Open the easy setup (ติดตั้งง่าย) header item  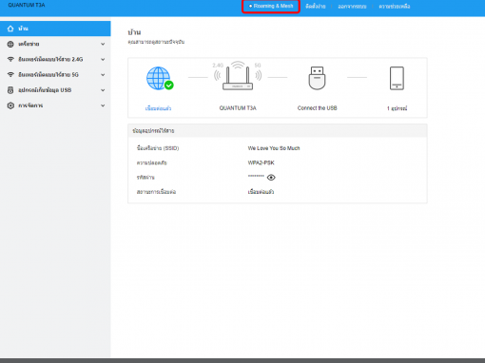pos(316,7)
